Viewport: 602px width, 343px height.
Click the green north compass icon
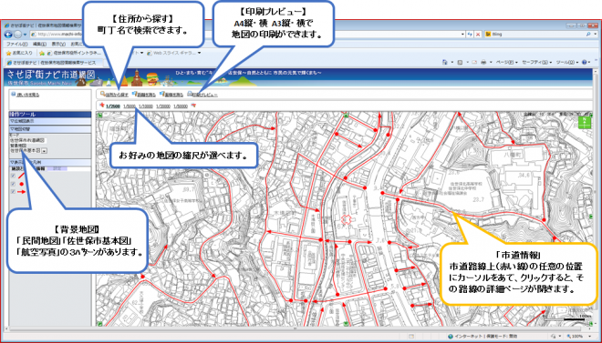point(584,123)
